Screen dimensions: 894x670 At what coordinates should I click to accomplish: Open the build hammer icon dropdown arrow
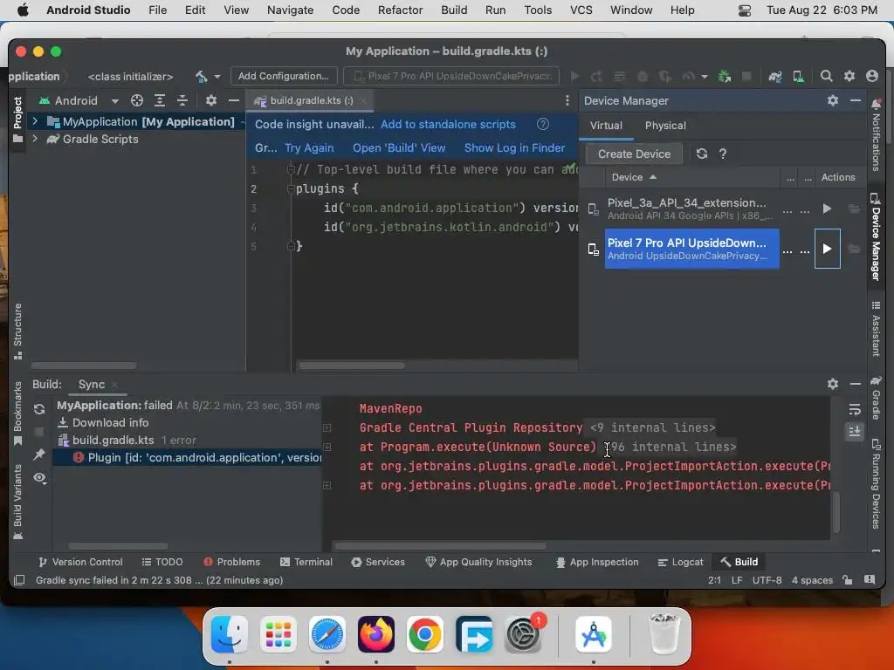click(217, 77)
